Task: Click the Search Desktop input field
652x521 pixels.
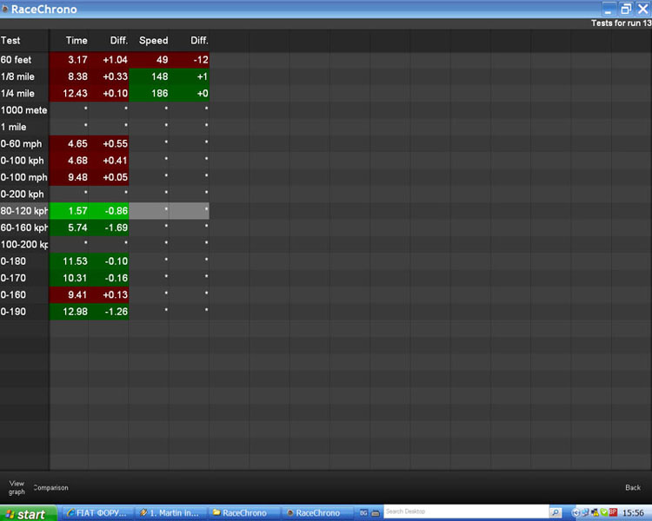Action: point(465,512)
